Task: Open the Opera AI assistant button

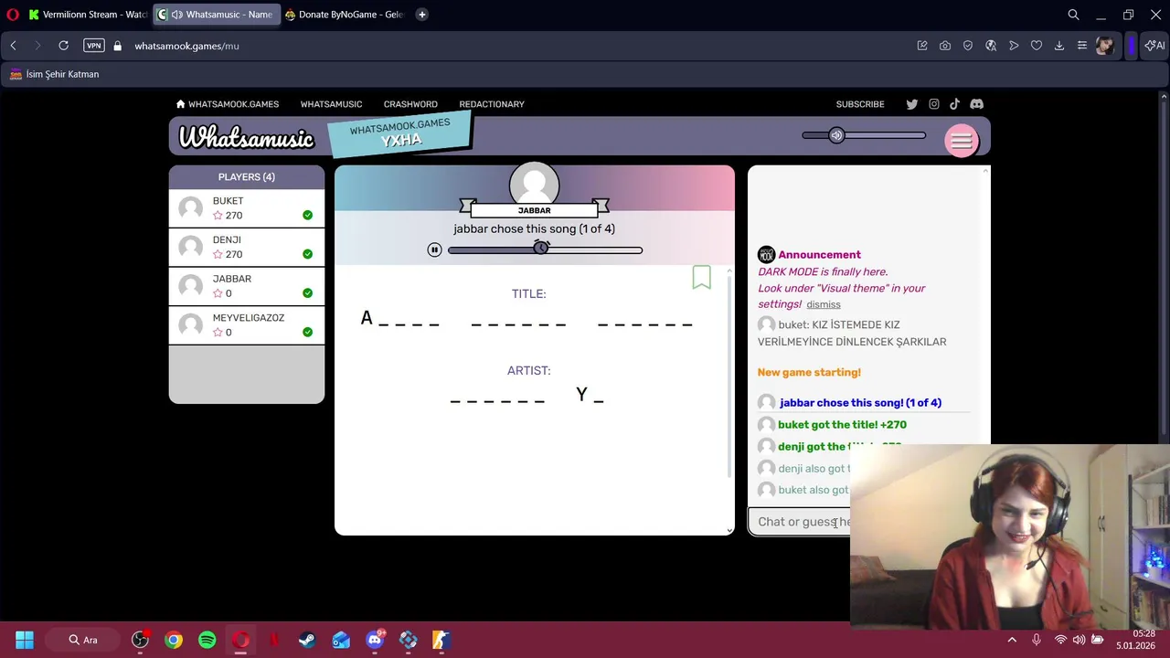Action: [x=1155, y=46]
